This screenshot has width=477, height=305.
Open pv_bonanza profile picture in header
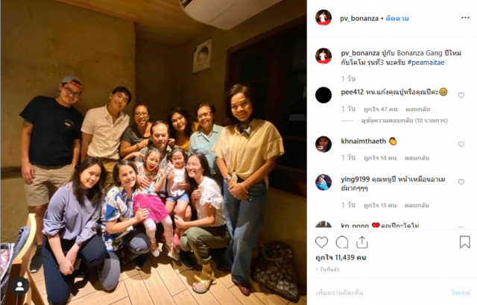(x=323, y=18)
